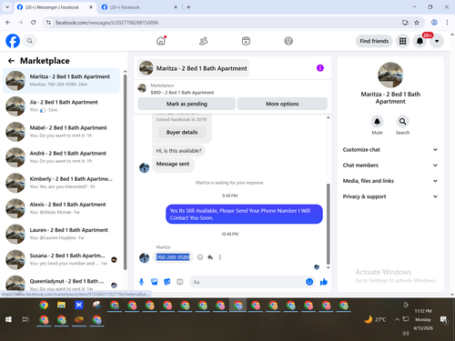This screenshot has height=341, width=455.
Task: Open Mabel - 2 Bed 1 Bath conversation
Action: (61, 132)
